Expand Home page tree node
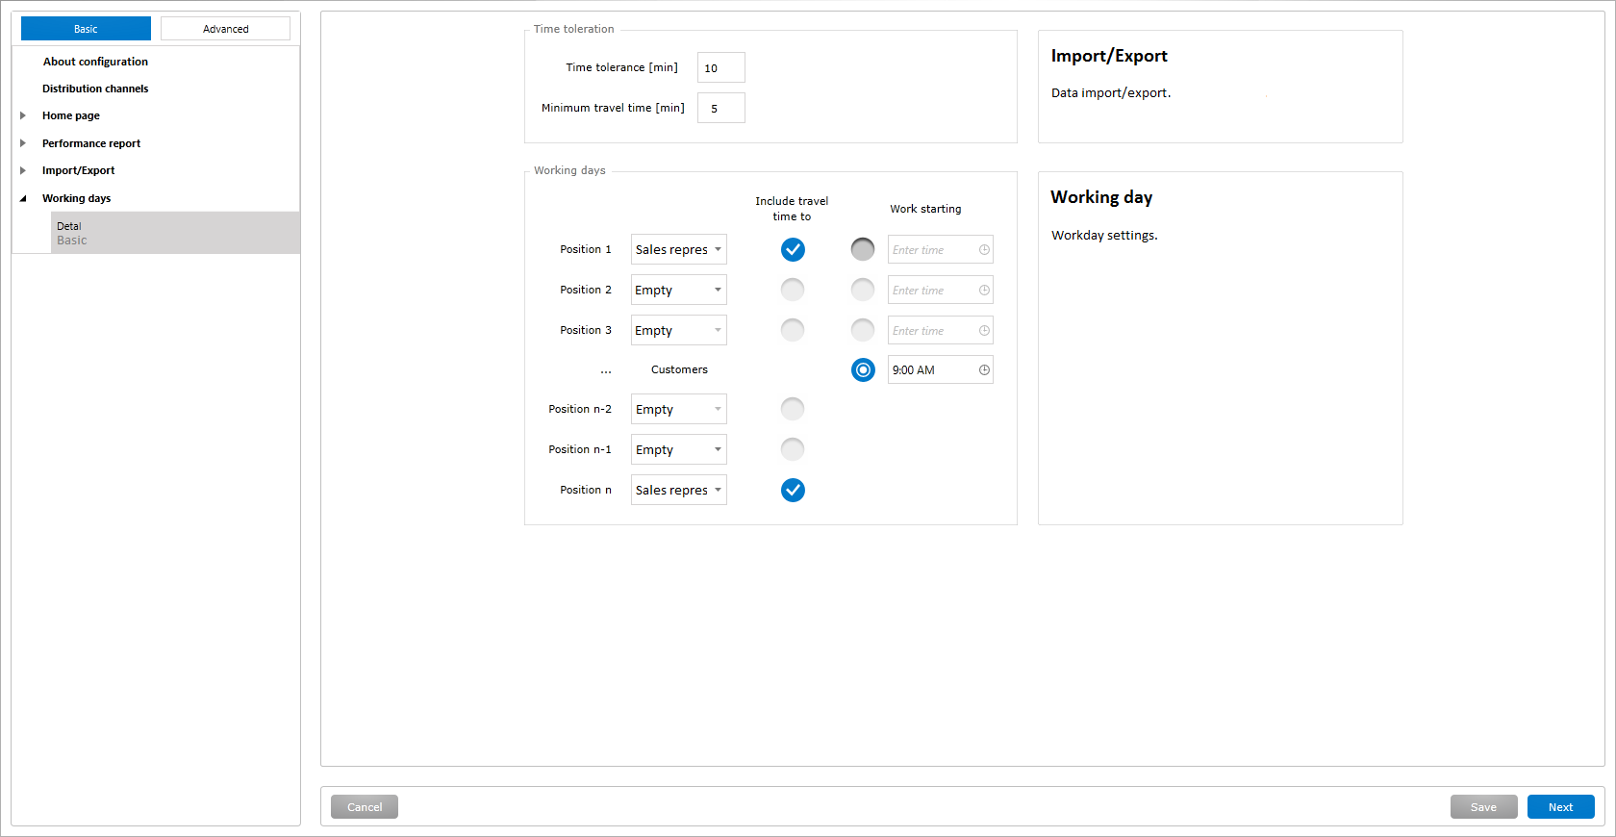This screenshot has width=1616, height=837. 23,115
